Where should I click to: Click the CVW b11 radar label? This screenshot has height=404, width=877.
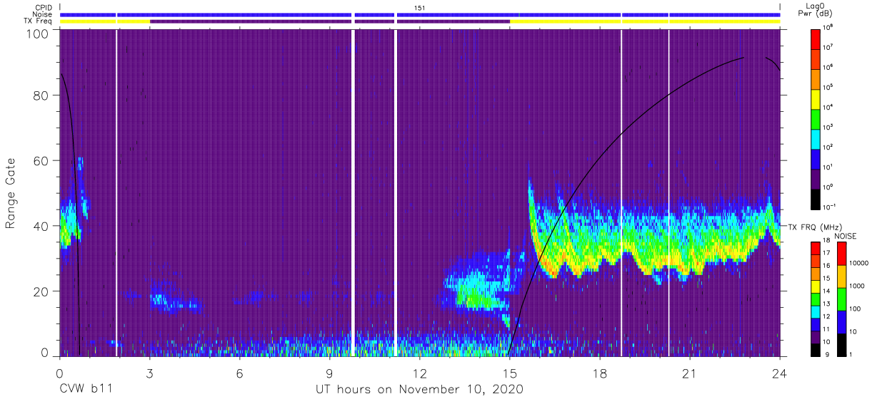coord(85,390)
